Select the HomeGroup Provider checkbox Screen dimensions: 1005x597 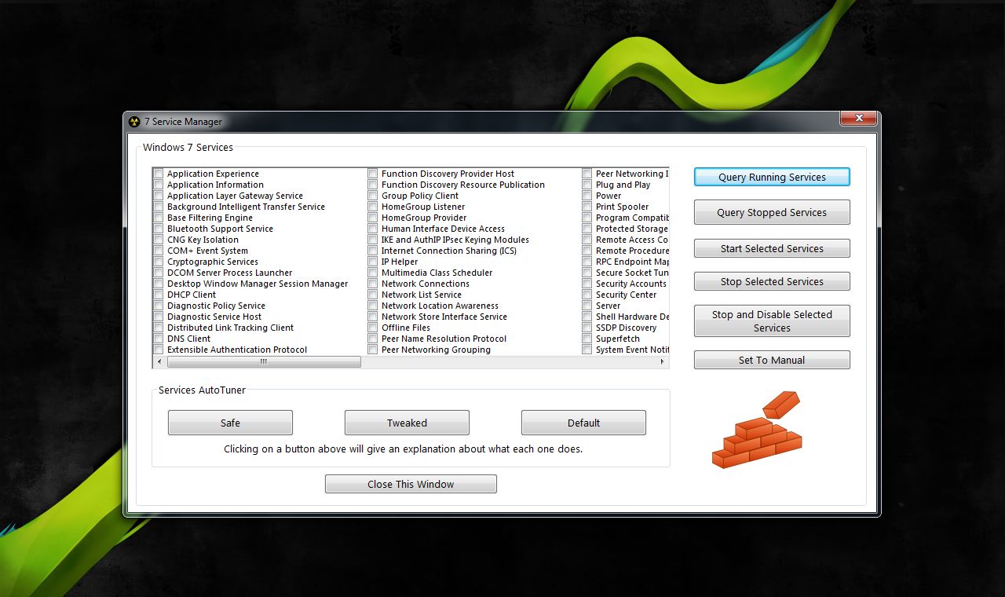click(x=373, y=218)
